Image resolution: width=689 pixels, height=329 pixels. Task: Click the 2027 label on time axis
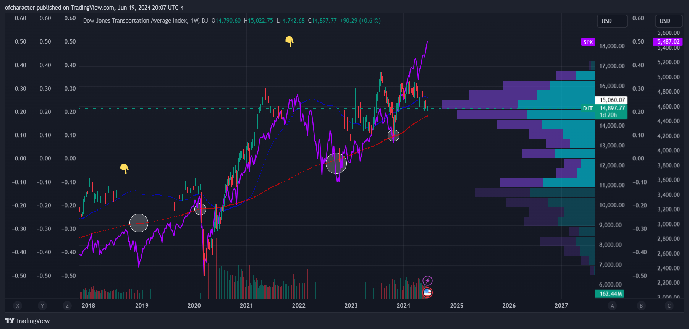click(x=561, y=306)
